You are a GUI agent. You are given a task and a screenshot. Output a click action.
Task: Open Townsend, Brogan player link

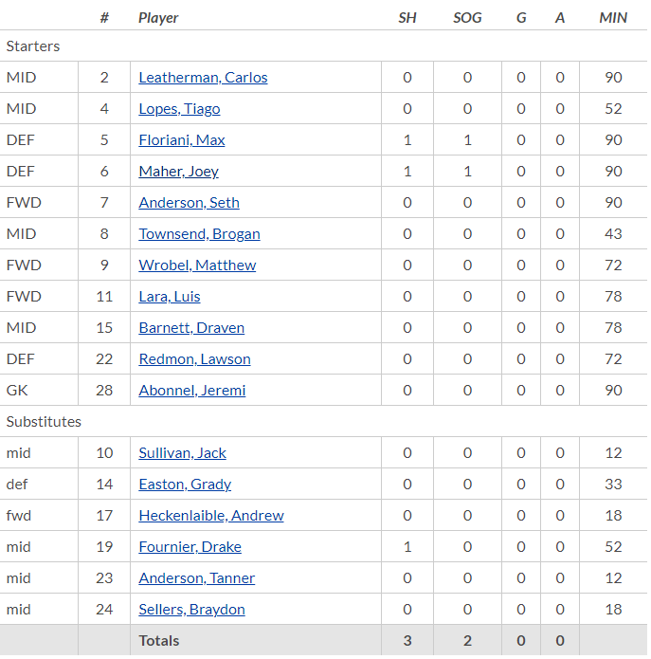pos(200,234)
